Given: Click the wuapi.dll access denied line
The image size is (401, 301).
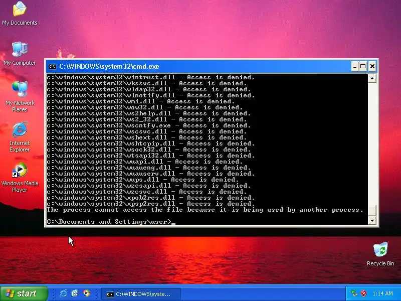Looking at the screenshot, I should 145,162.
